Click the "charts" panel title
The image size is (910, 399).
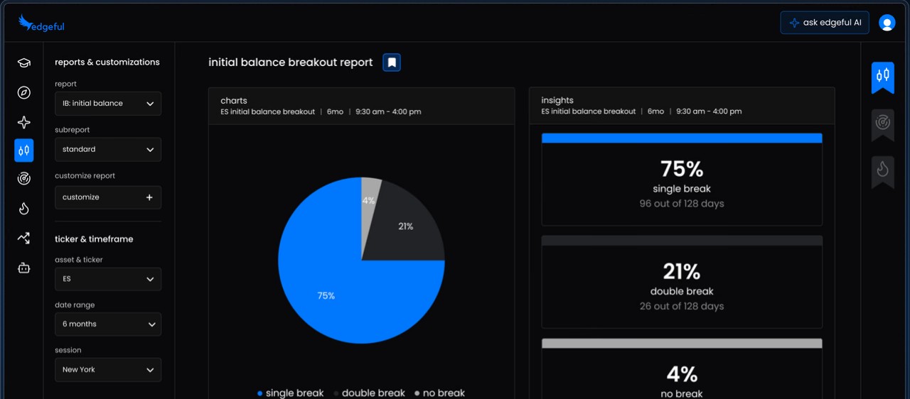point(234,101)
